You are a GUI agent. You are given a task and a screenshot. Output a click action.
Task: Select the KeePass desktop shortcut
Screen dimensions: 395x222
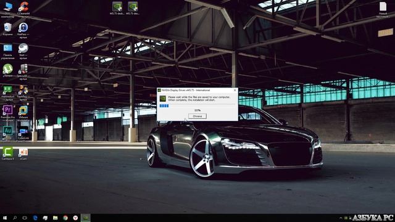[x=23, y=31]
